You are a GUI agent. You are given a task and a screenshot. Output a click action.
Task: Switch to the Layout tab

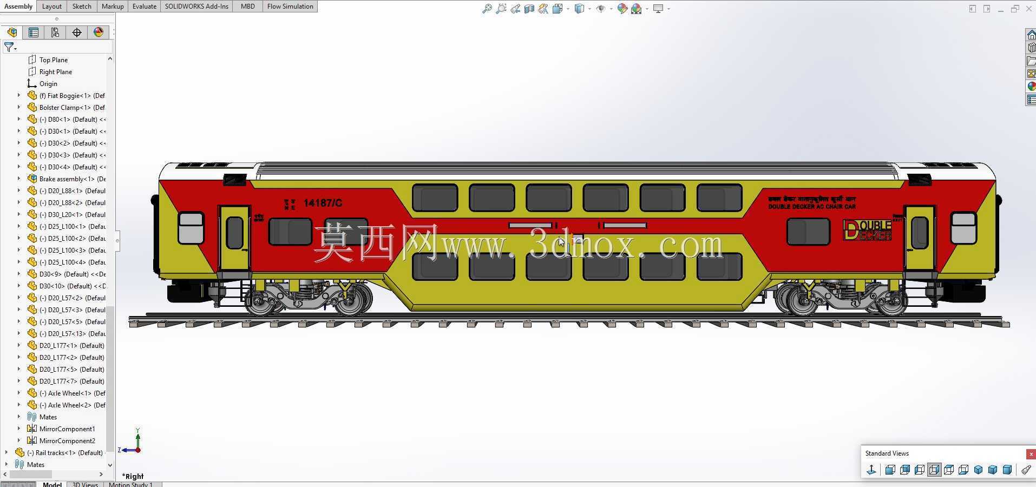click(52, 6)
